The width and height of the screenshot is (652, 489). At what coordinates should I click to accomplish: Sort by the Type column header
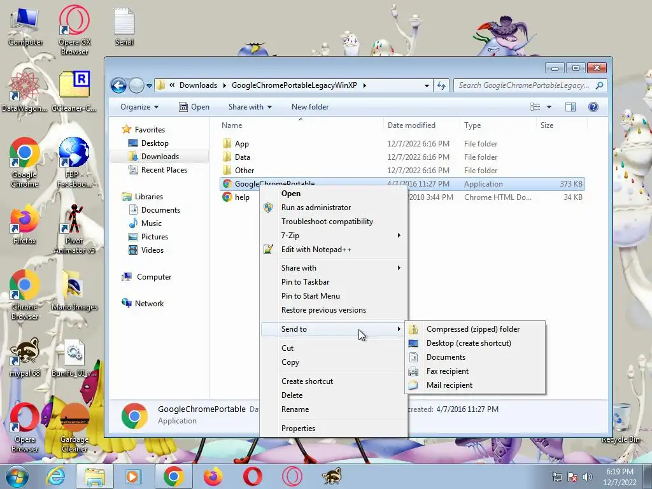[498, 125]
